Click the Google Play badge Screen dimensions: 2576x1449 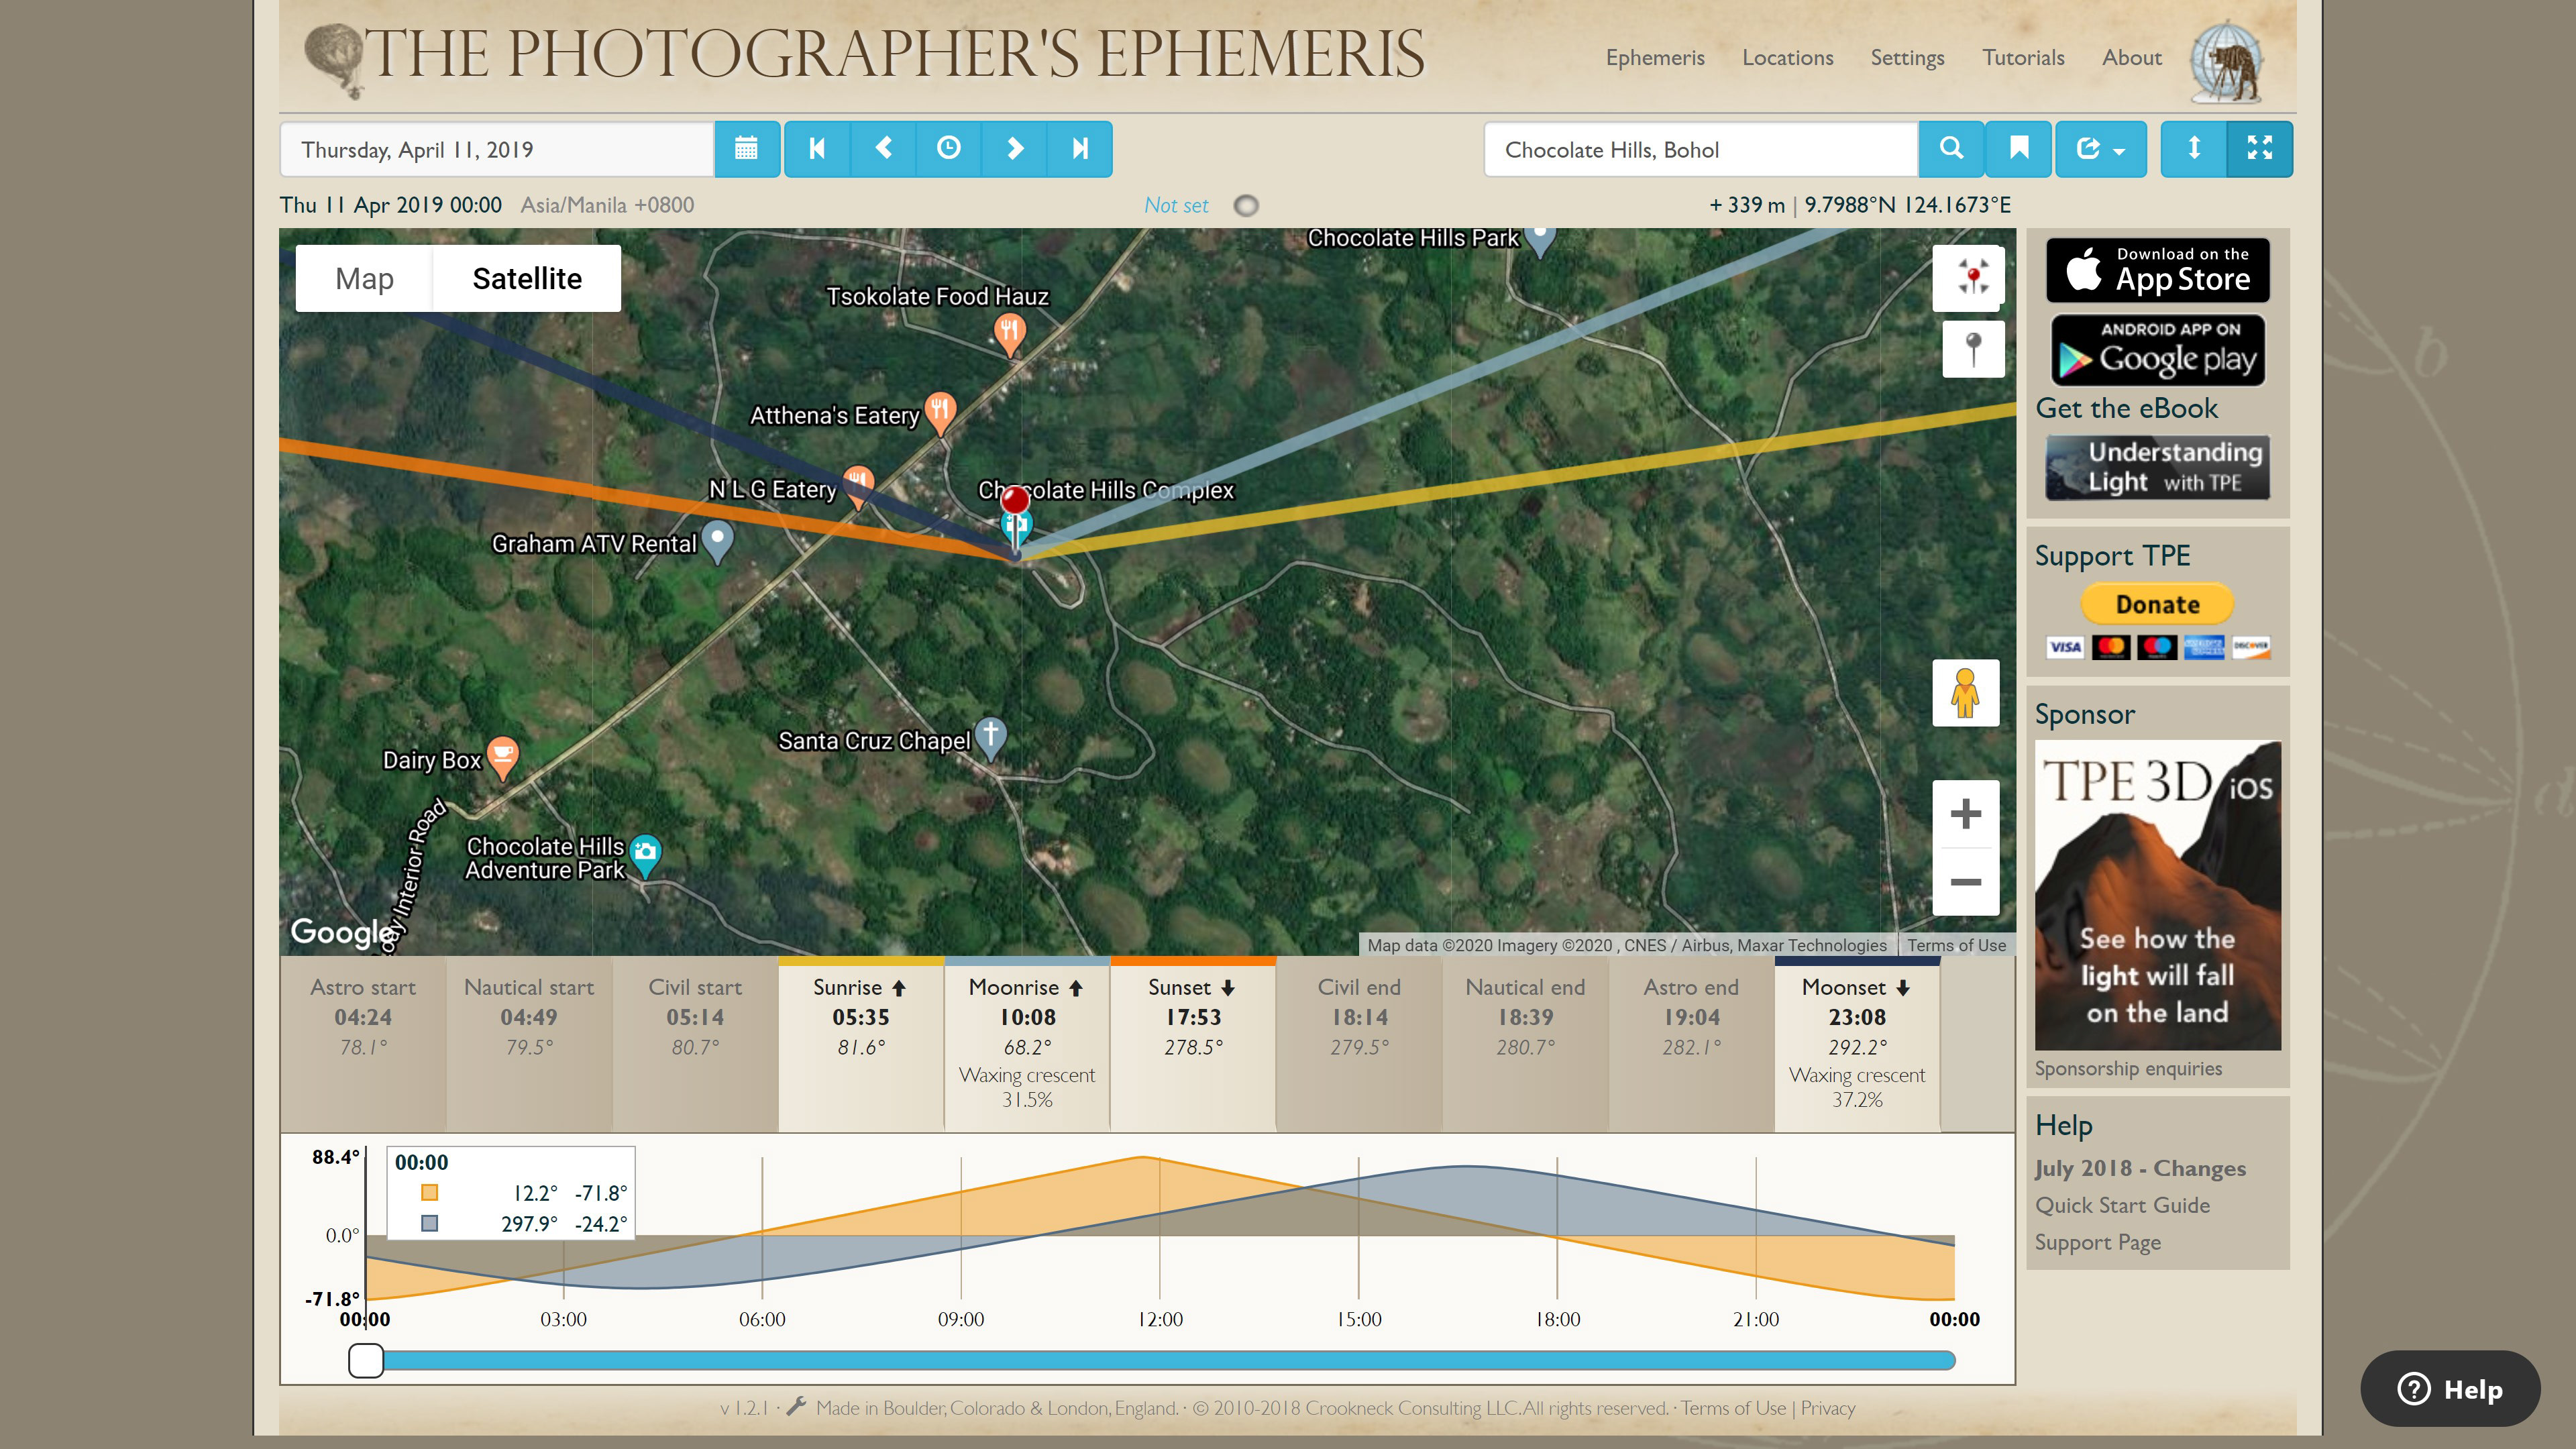(x=2157, y=351)
